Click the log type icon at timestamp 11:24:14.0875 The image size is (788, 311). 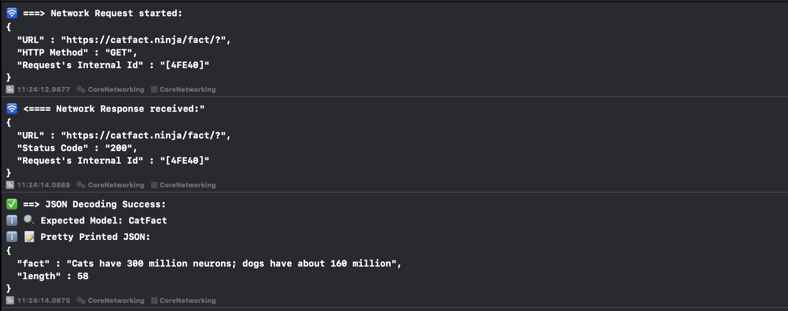tap(10, 300)
